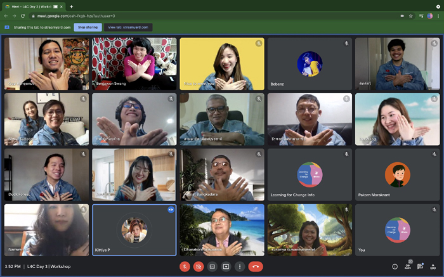The width and height of the screenshot is (444, 277).
Task: Open the Chrome profile avatar menu
Action: pos(430,16)
